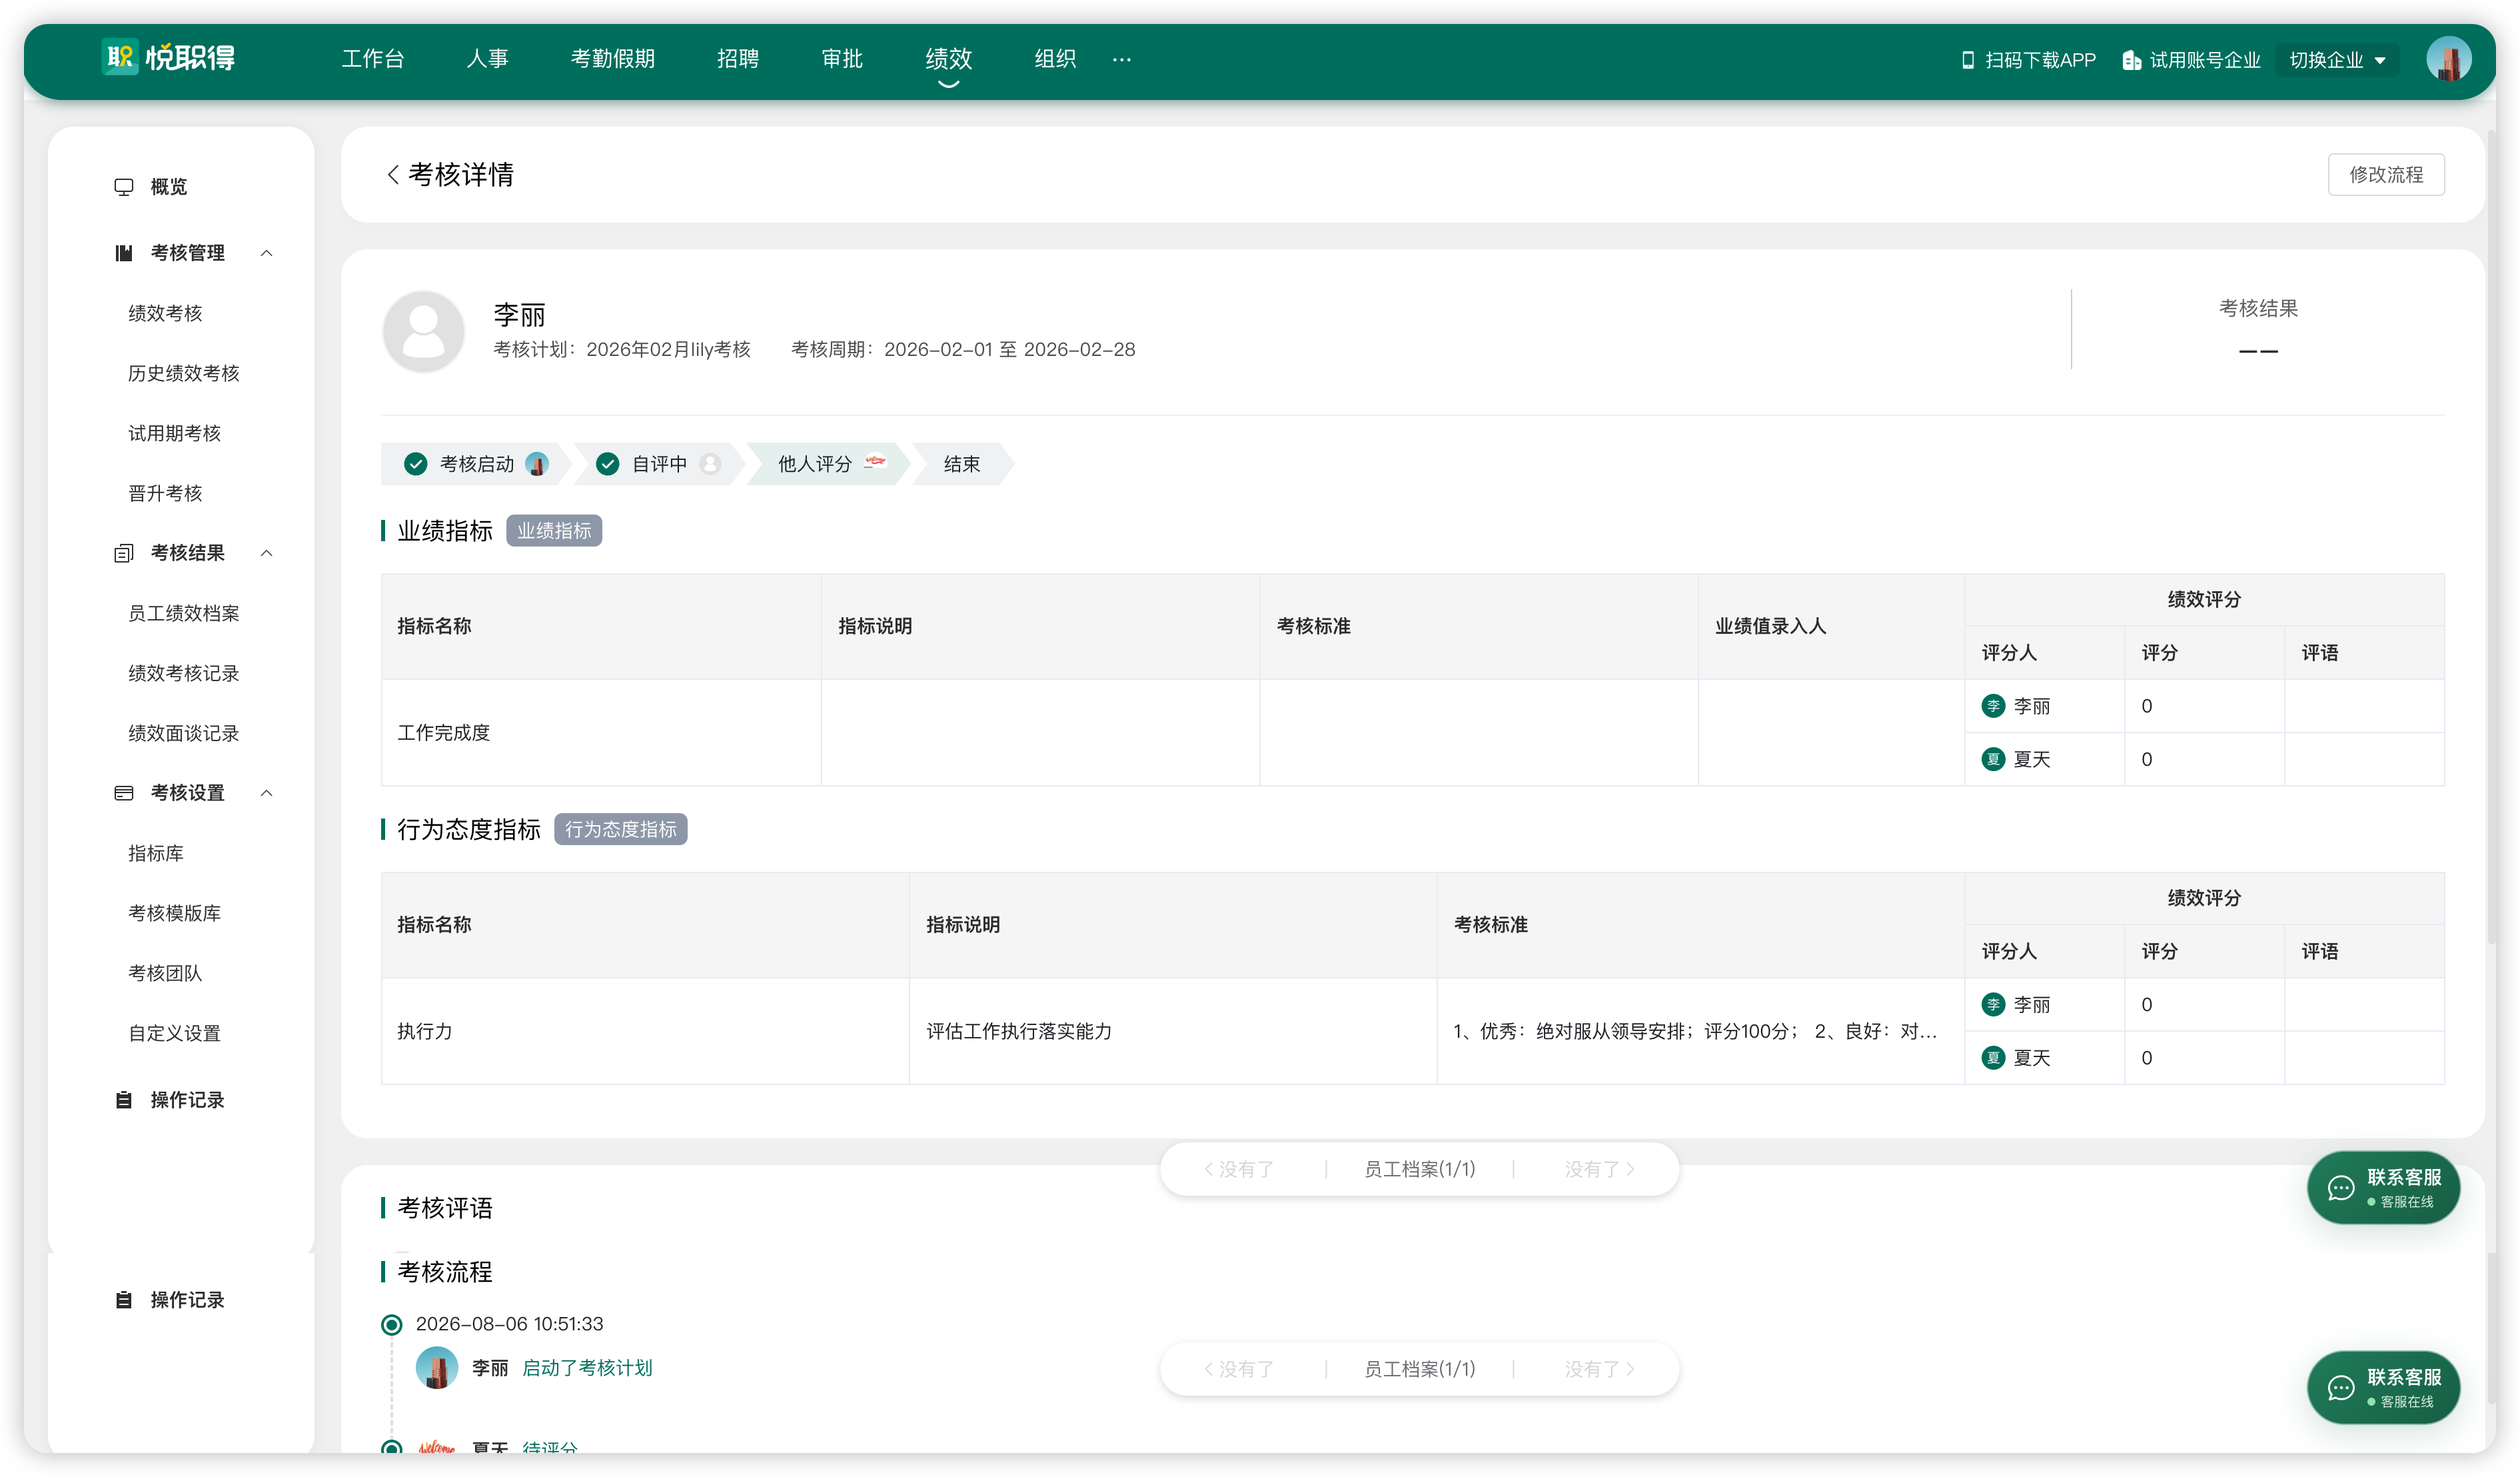
Task: Click 李丽's gray profile avatar
Action: [423, 331]
